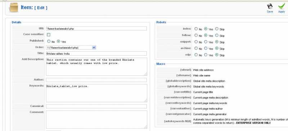Click the resize grip of Add Description textarea
The image size is (288, 131).
point(145,74)
